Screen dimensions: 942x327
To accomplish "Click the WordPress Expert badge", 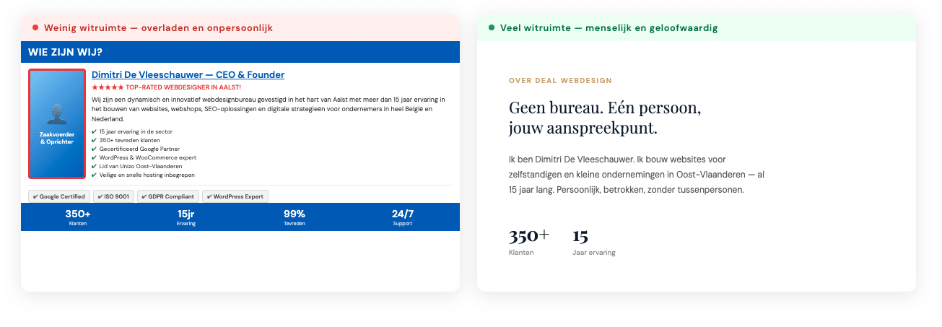I will 235,196.
